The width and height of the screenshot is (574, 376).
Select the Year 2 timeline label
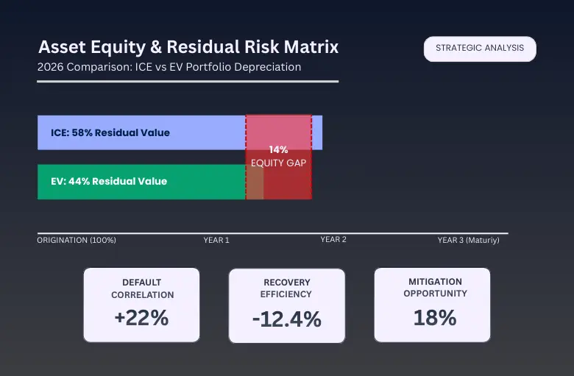333,240
